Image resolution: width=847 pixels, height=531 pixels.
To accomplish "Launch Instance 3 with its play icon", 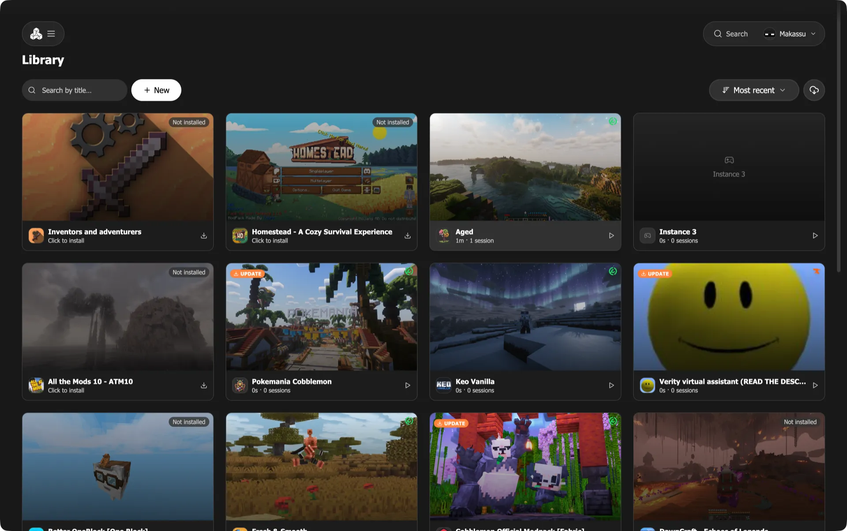I will (x=815, y=236).
